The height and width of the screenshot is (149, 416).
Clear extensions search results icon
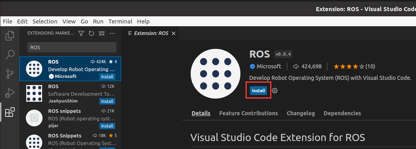102,33
